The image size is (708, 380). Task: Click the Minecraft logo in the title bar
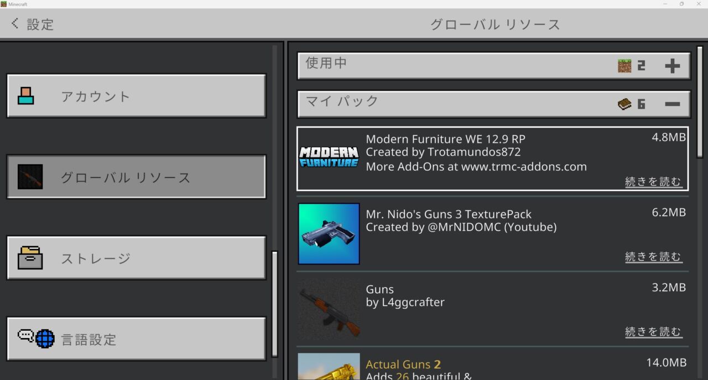[4, 4]
